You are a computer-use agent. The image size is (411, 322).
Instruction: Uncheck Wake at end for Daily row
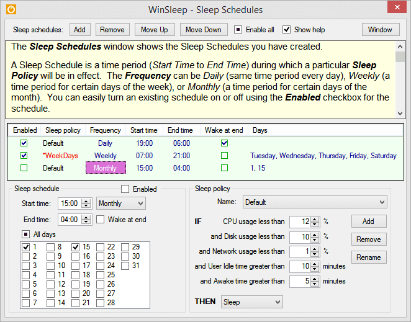click(x=224, y=143)
